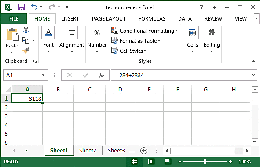
Task: Switch to the Sheet3 tab
Action: pos(116,151)
